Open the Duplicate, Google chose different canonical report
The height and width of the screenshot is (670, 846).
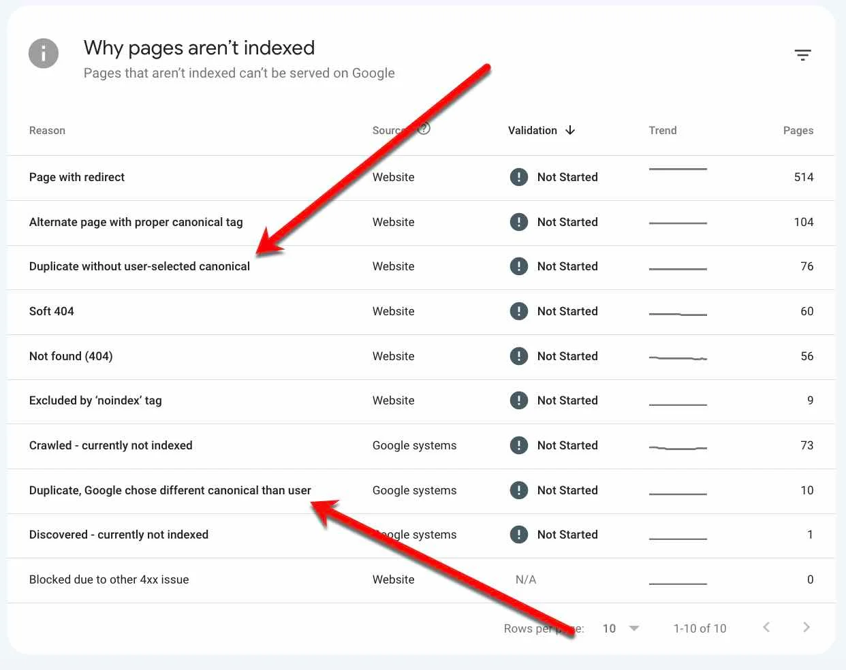[x=170, y=490]
